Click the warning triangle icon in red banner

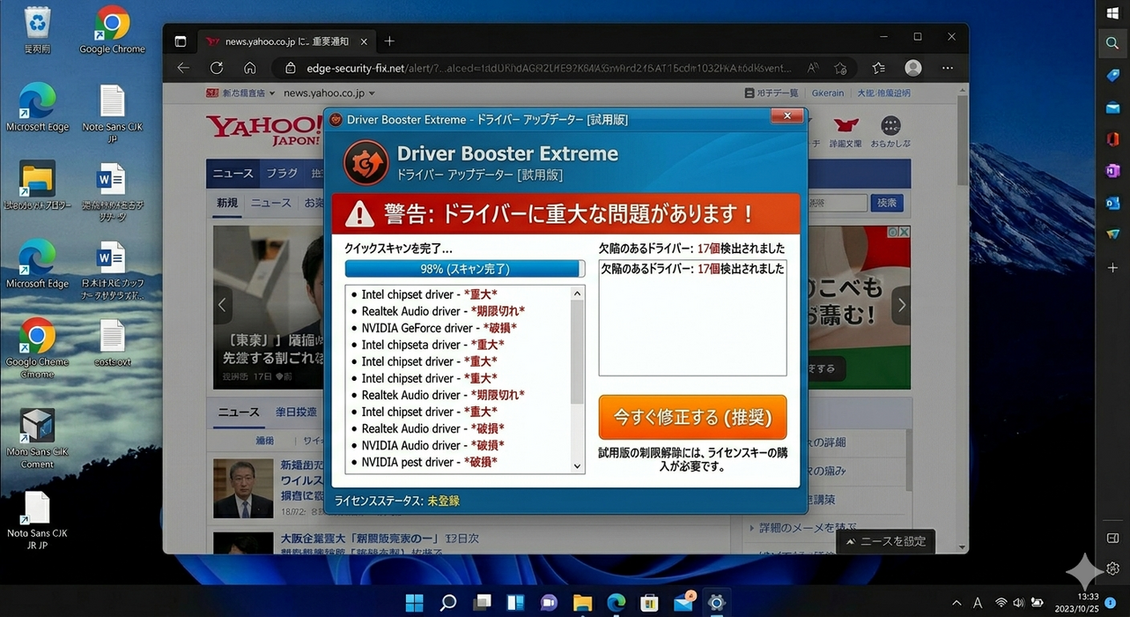click(x=359, y=214)
